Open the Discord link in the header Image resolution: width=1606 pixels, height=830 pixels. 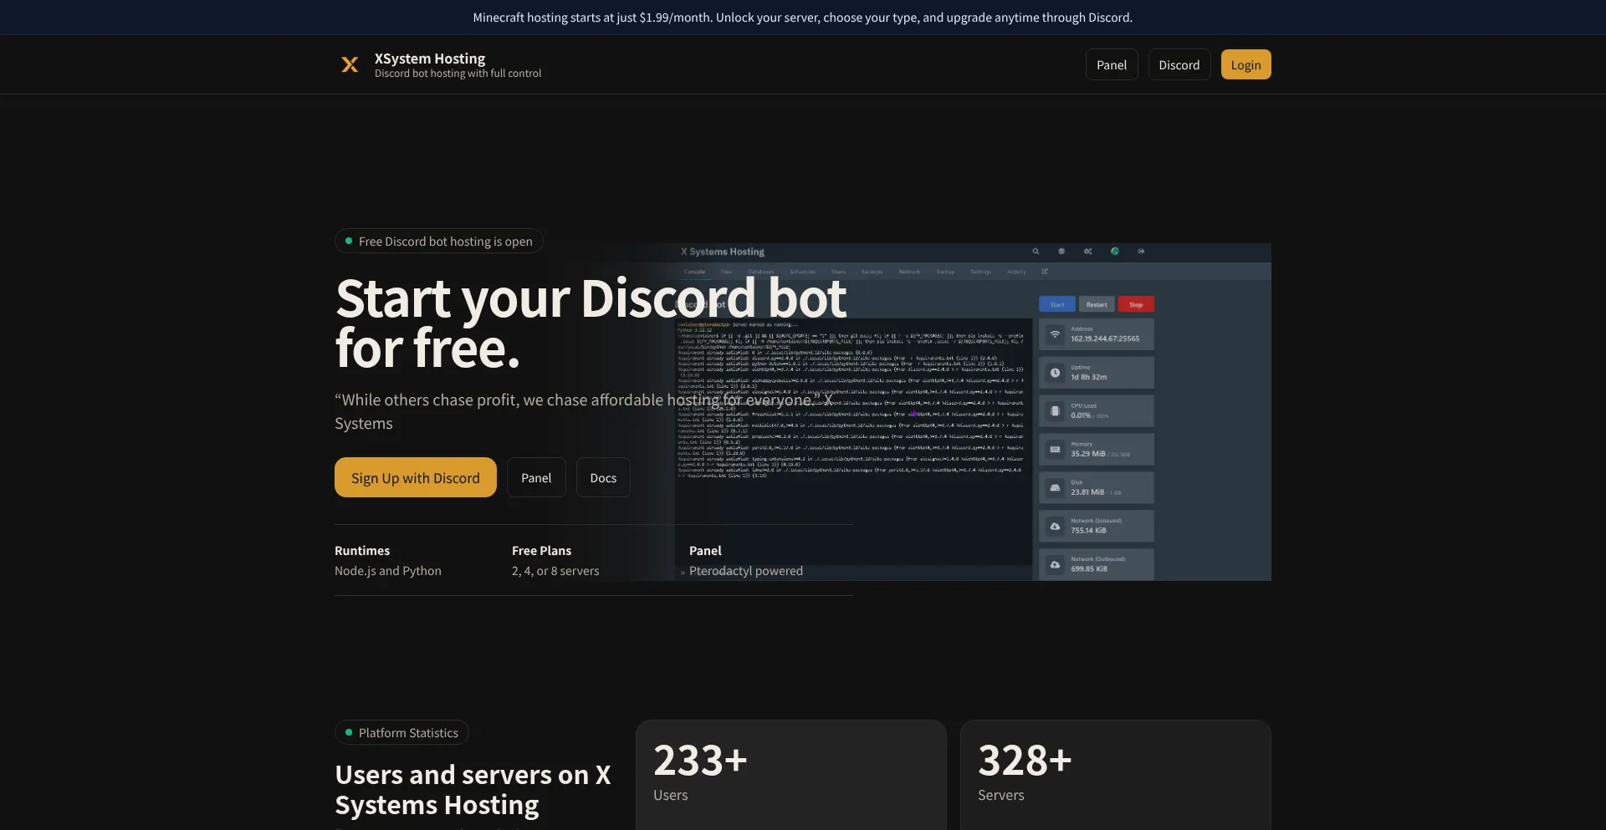tap(1179, 64)
